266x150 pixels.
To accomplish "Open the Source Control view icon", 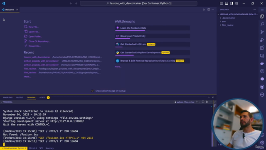I will (262, 32).
